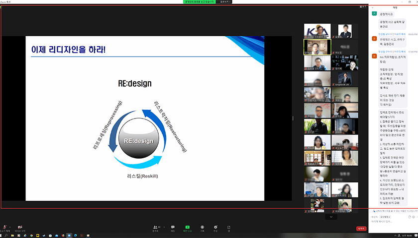
Task: Collapse the chat panel with the chevron
Action: [373, 8]
